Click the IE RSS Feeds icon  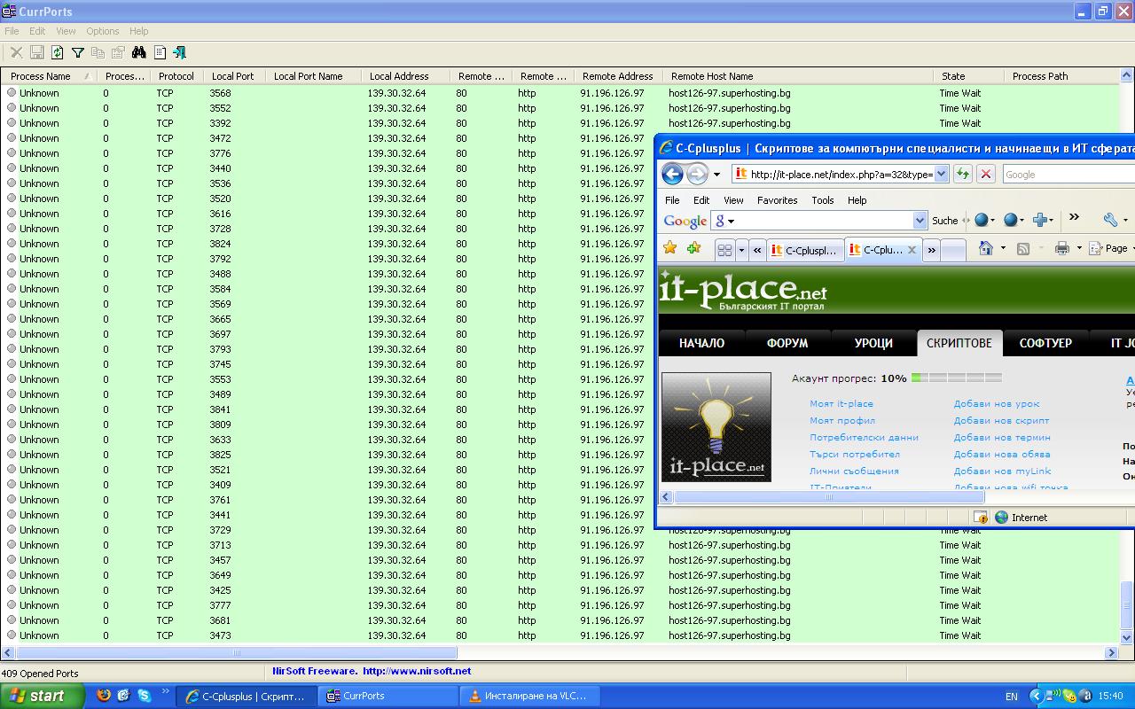click(1022, 248)
